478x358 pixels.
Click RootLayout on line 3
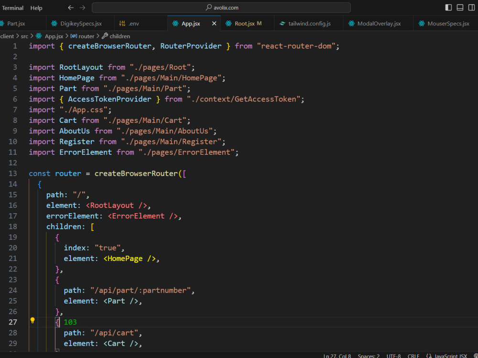(x=81, y=67)
